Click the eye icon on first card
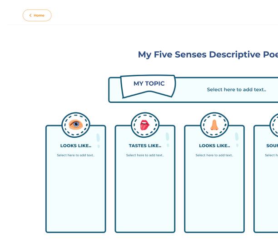This screenshot has height=242, width=278. [x=76, y=125]
